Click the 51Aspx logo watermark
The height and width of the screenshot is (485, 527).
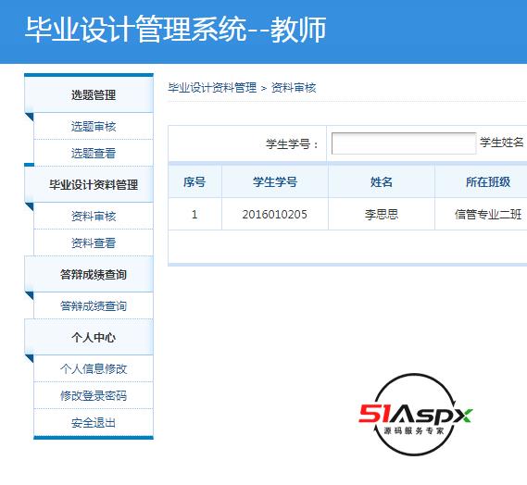416,415
